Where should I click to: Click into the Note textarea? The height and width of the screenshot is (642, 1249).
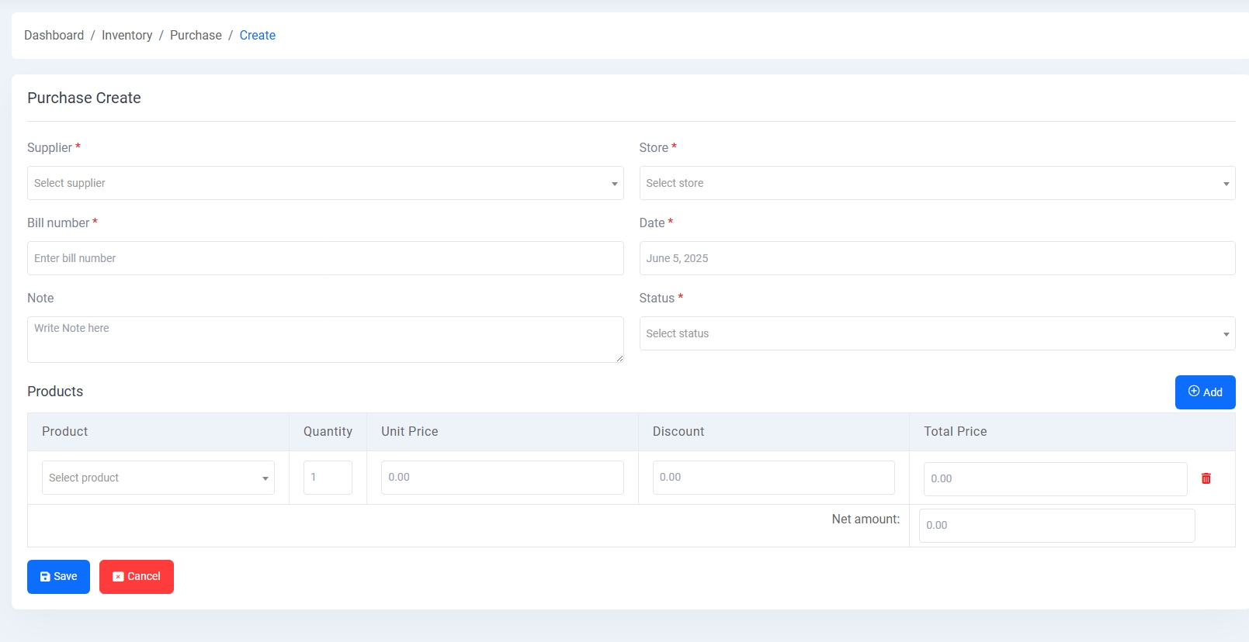(325, 340)
